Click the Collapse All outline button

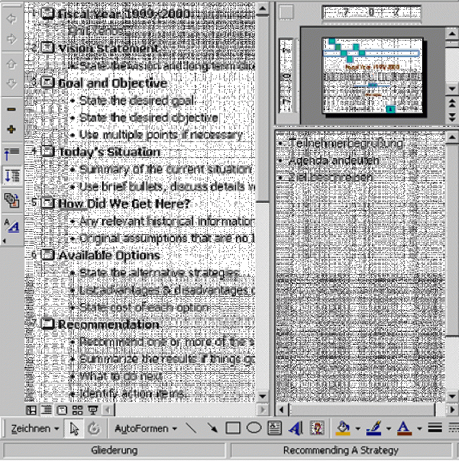pyautogui.click(x=11, y=152)
